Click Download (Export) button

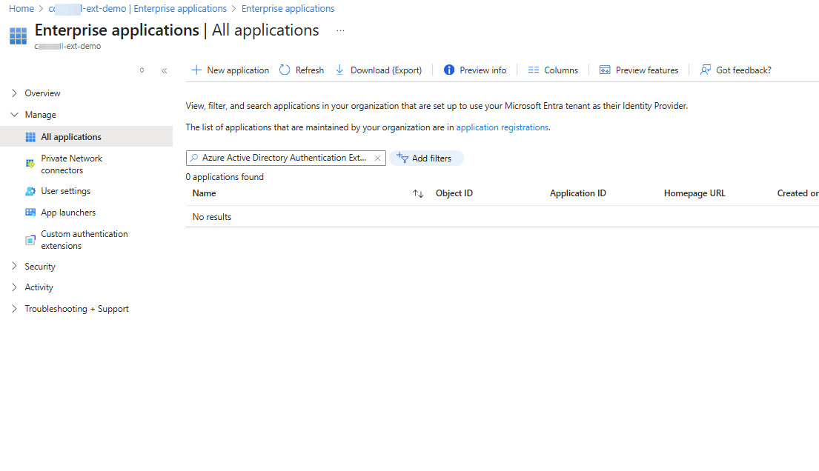coord(379,70)
